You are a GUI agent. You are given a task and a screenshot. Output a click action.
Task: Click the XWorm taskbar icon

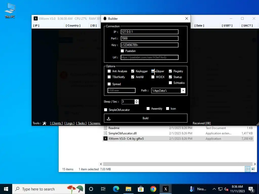[165, 189]
